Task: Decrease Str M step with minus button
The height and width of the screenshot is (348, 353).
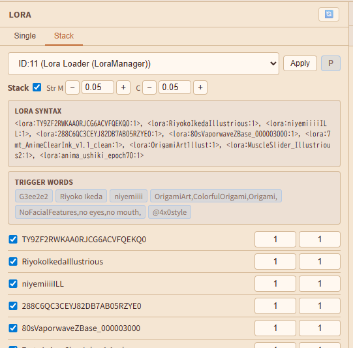Action: tap(72, 87)
